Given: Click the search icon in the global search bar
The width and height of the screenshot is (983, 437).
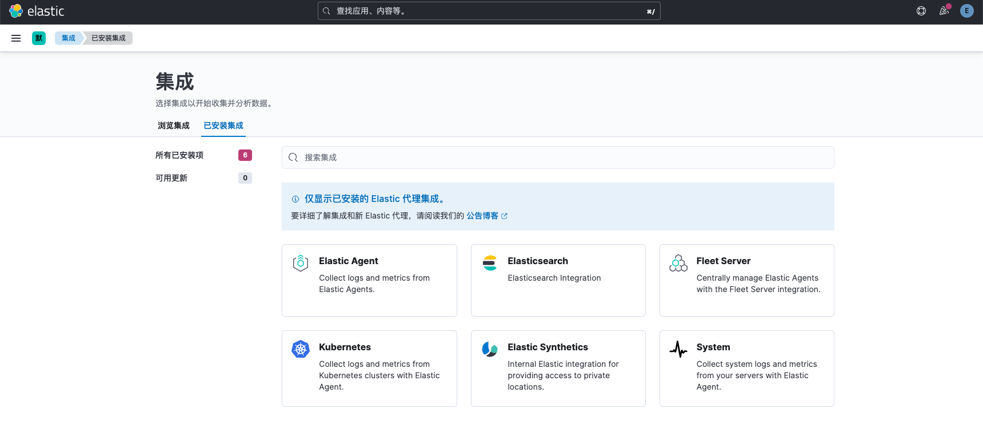Looking at the screenshot, I should click(326, 11).
